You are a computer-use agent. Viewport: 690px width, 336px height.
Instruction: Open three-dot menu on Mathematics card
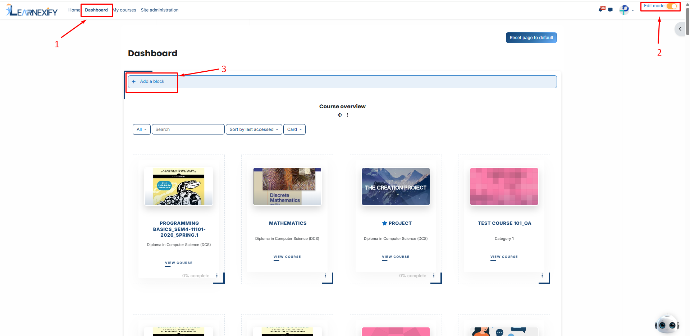pyautogui.click(x=325, y=275)
